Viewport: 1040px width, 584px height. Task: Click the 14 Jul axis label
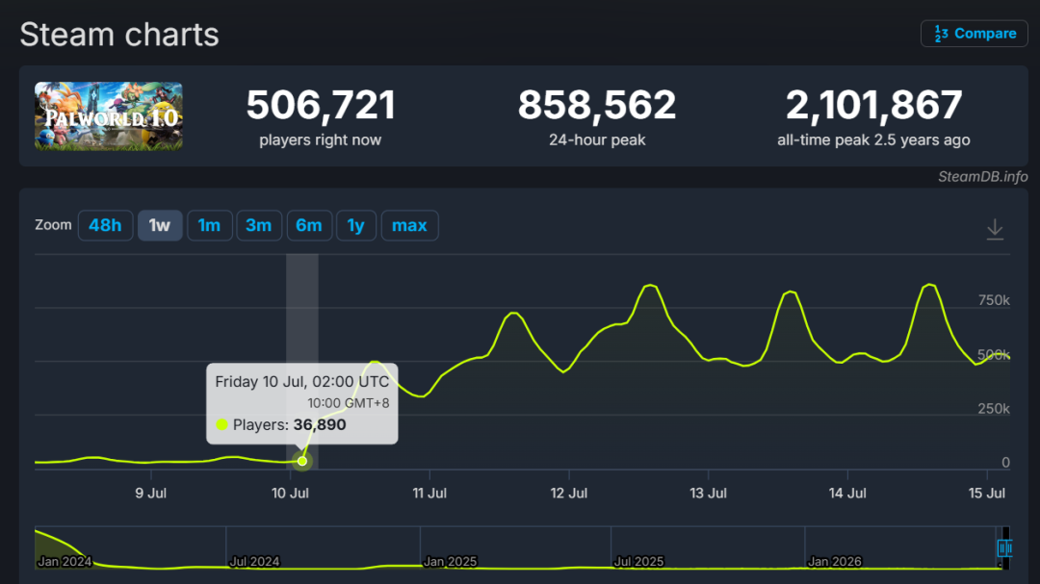pyautogui.click(x=847, y=494)
